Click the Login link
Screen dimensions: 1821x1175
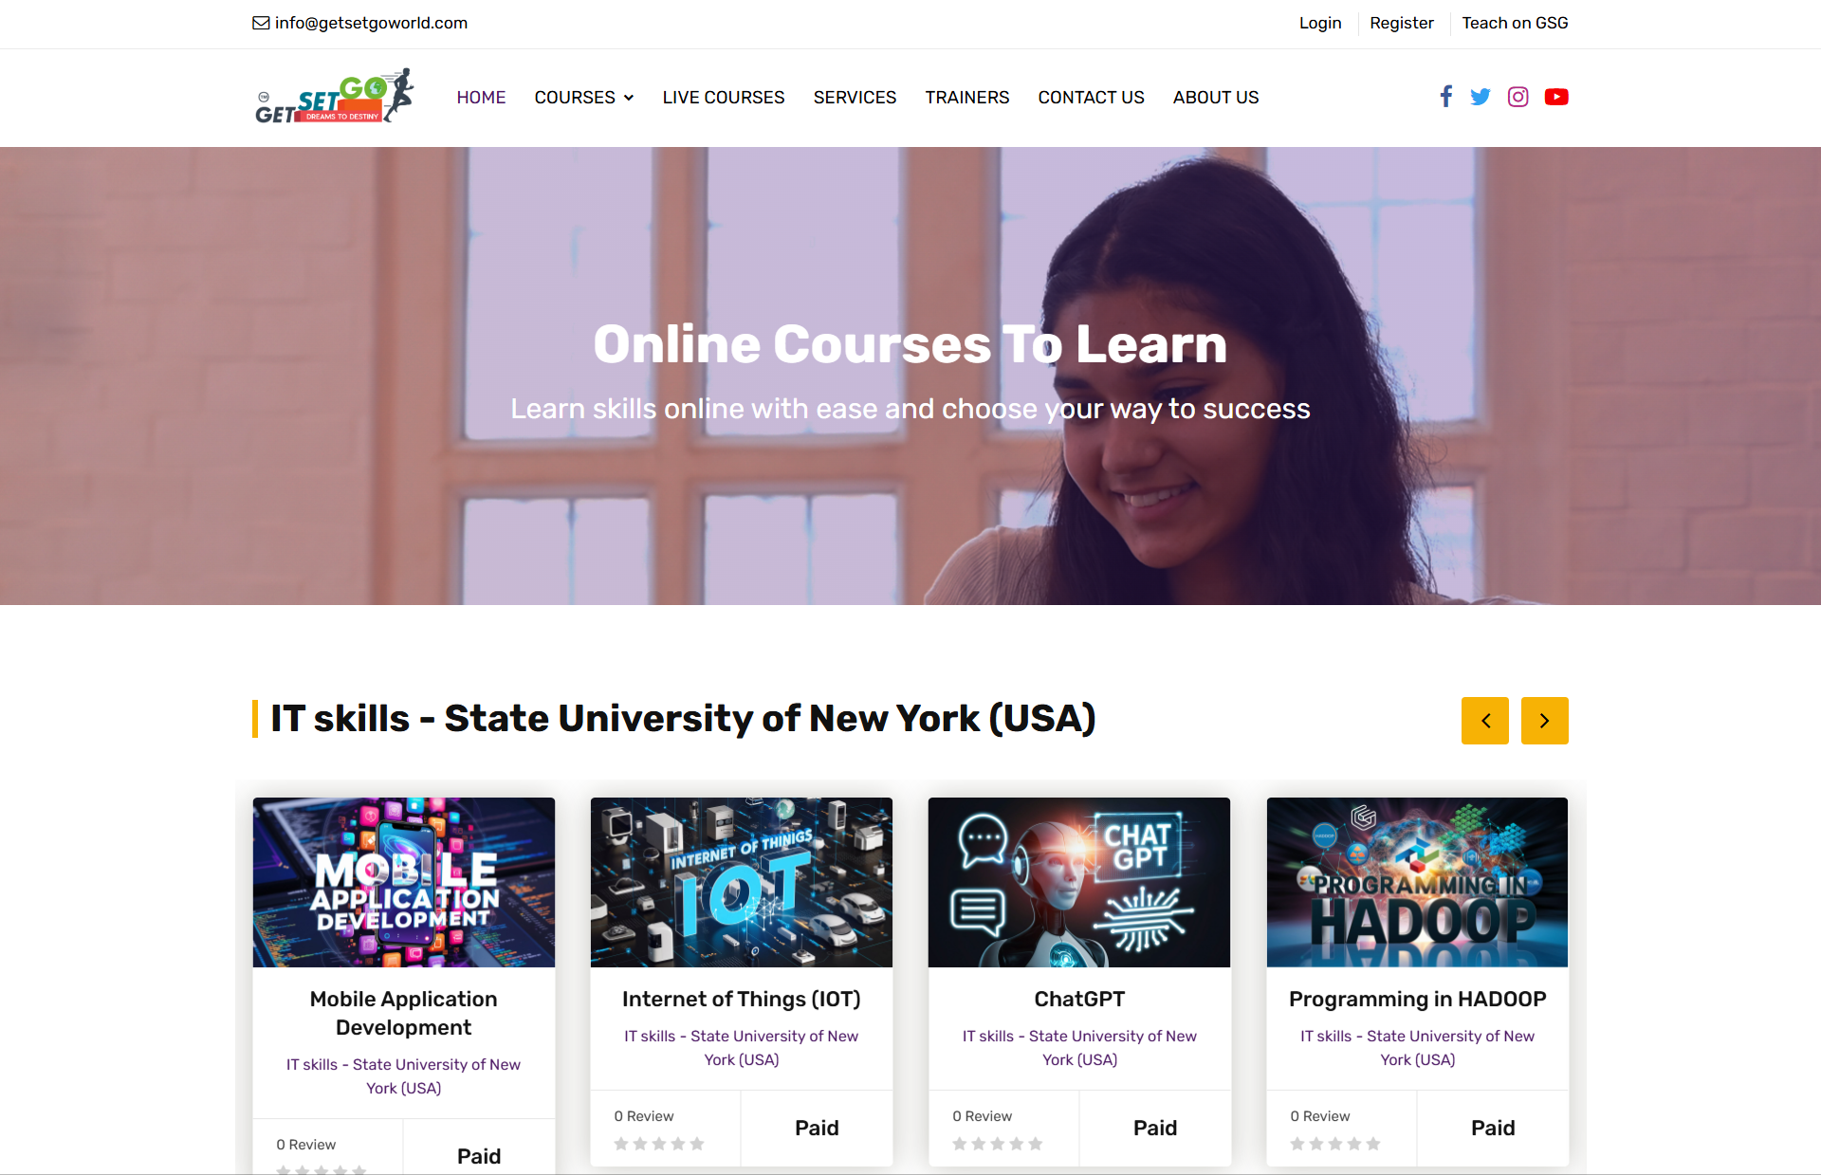[x=1319, y=23]
